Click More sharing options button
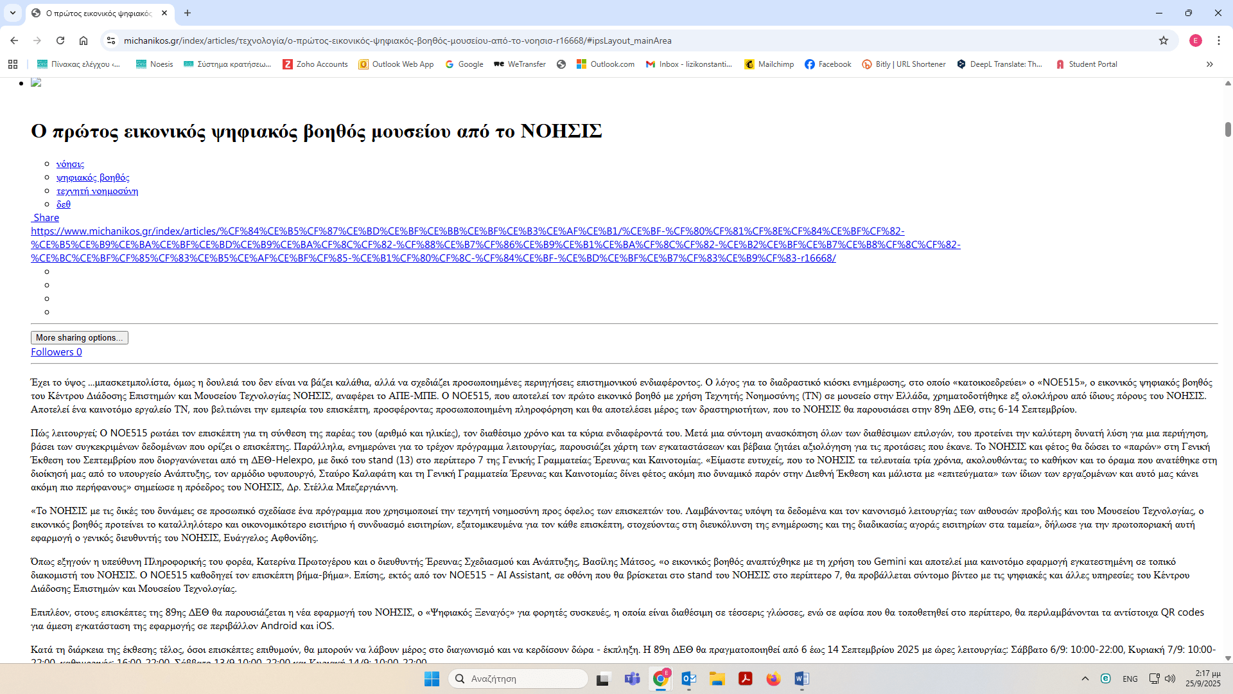Viewport: 1233px width, 694px height. (79, 337)
